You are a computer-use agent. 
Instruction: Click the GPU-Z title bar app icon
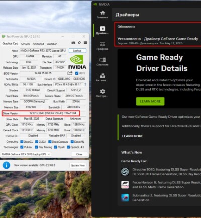tap(4, 36)
